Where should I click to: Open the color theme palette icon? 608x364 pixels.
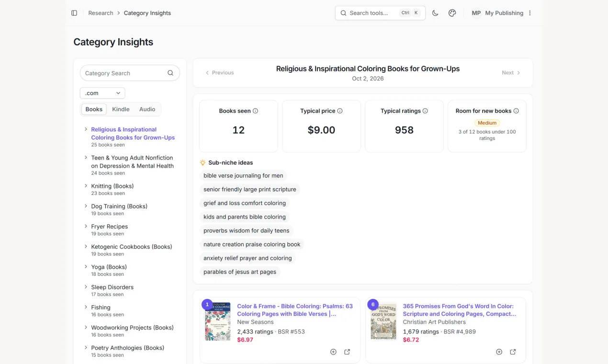[x=452, y=13]
